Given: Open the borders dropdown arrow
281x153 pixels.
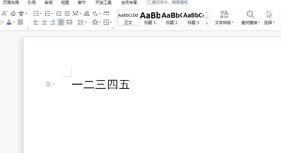Looking at the screenshot, I should point(111,22).
